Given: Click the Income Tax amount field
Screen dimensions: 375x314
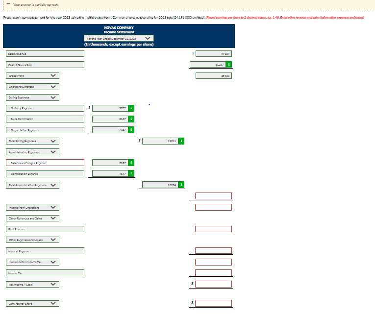Looking at the screenshot, I should (x=213, y=273).
